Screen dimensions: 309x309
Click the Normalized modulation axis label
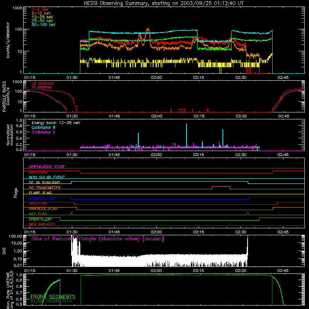[x=10, y=135]
